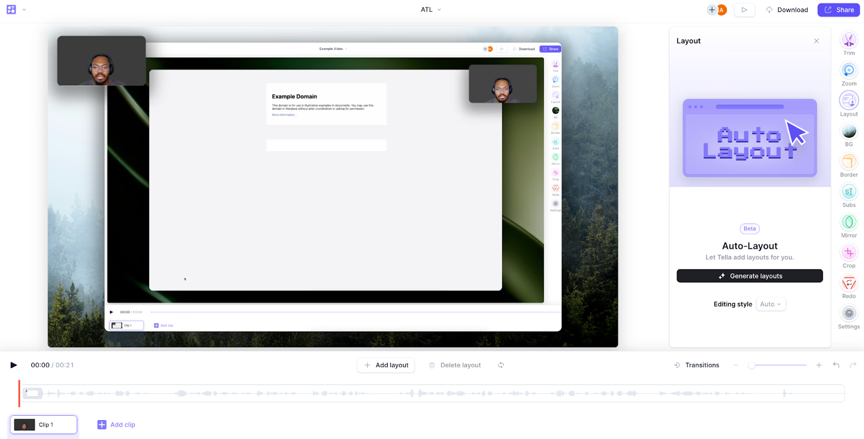Open Transitions
864x439 pixels.
(x=697, y=365)
